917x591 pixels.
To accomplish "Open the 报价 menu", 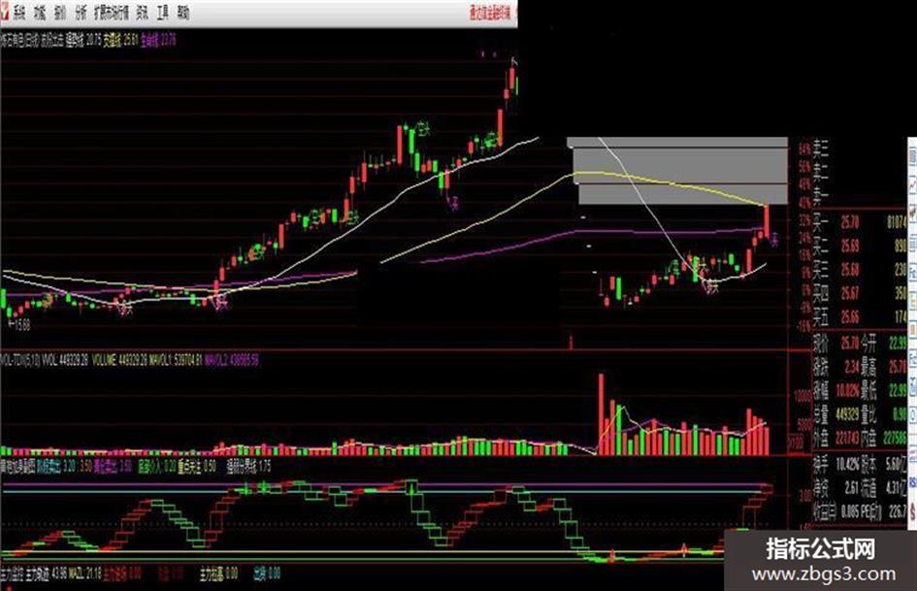I will 59,13.
